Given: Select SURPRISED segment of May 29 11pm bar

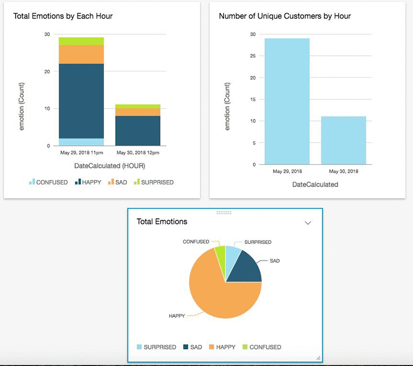Looking at the screenshot, I should click(81, 41).
